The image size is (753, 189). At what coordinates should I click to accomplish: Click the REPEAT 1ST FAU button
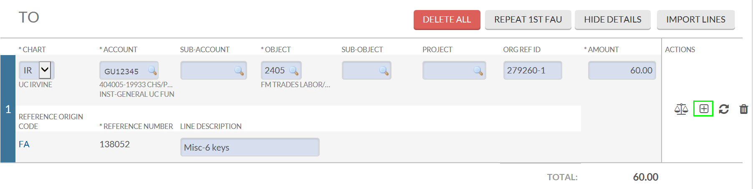528,20
